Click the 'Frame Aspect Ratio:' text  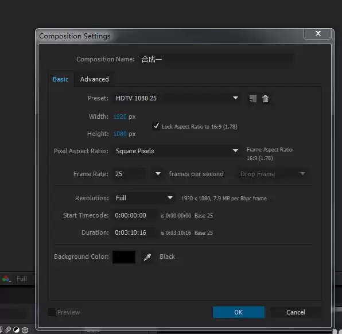[x=270, y=150]
